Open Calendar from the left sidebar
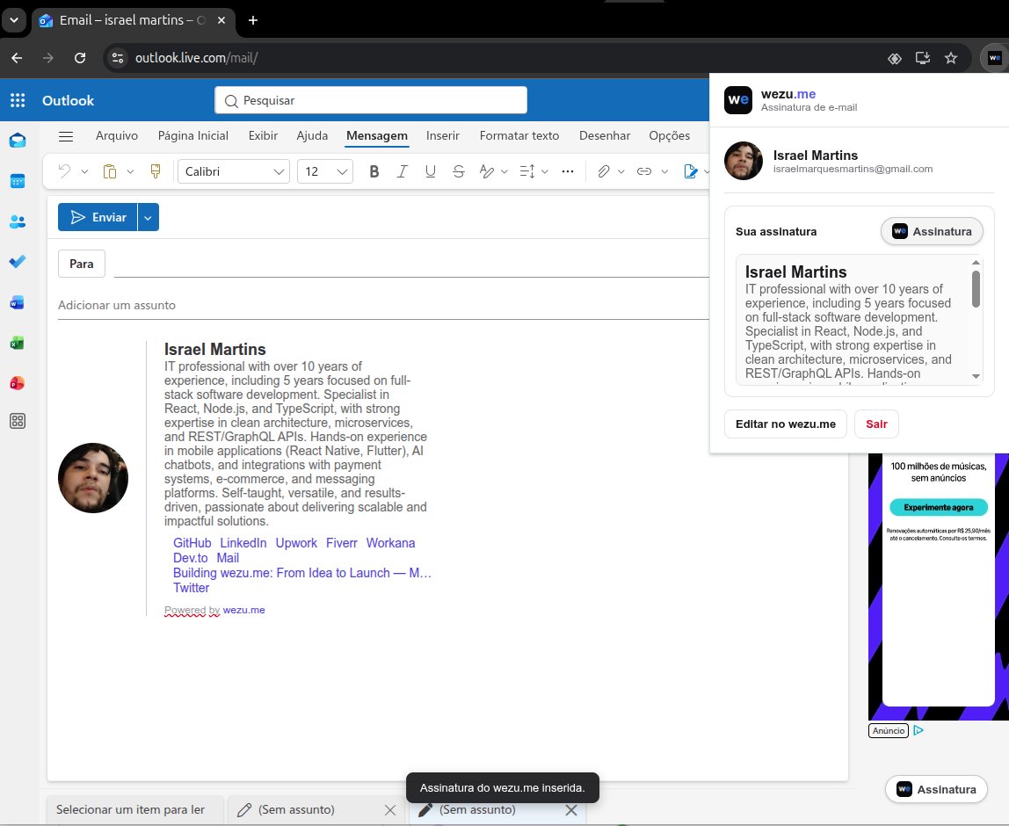This screenshot has width=1009, height=826. click(18, 181)
